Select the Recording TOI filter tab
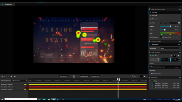Image resolution: width=182 pixels, height=102 pixels. coord(175,59)
